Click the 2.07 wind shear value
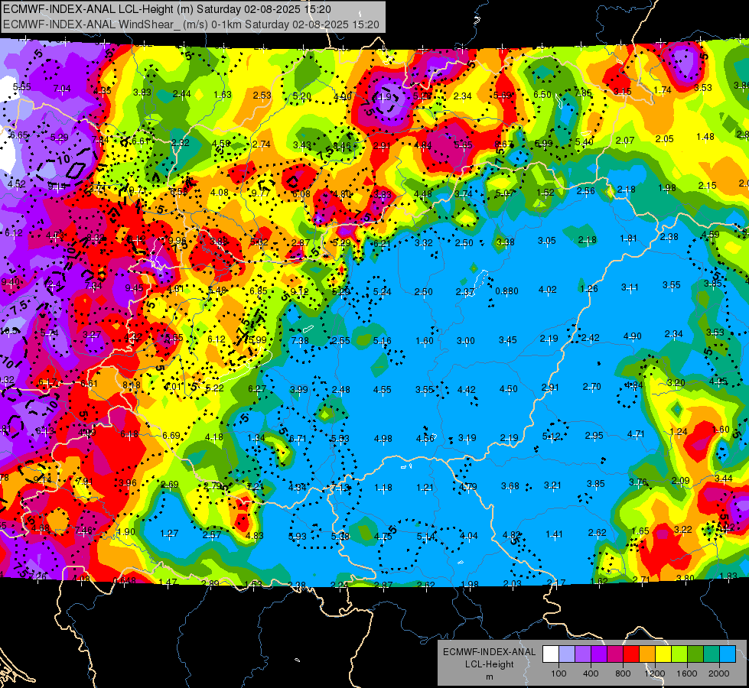 [x=625, y=141]
